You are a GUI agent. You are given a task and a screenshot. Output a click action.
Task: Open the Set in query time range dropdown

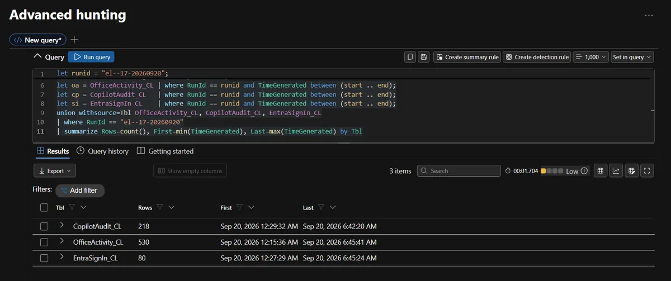(x=632, y=57)
